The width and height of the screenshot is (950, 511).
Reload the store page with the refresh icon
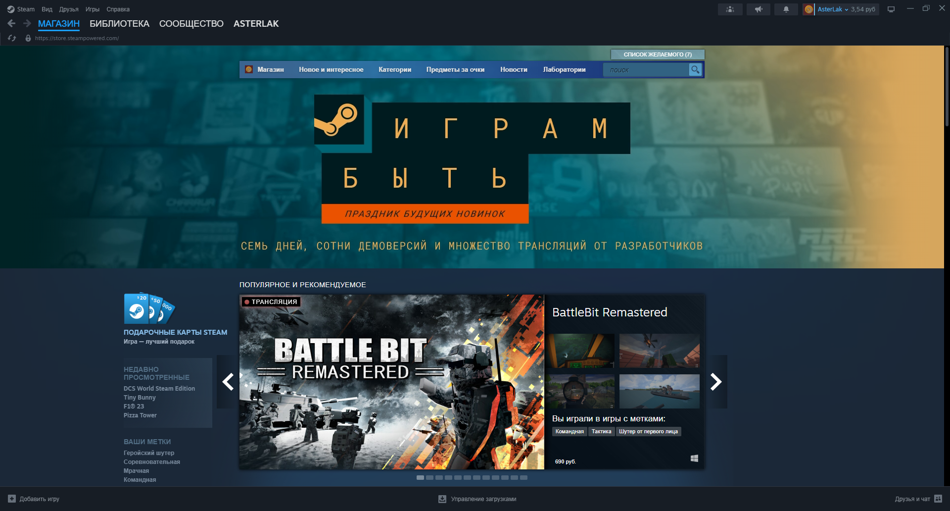12,38
